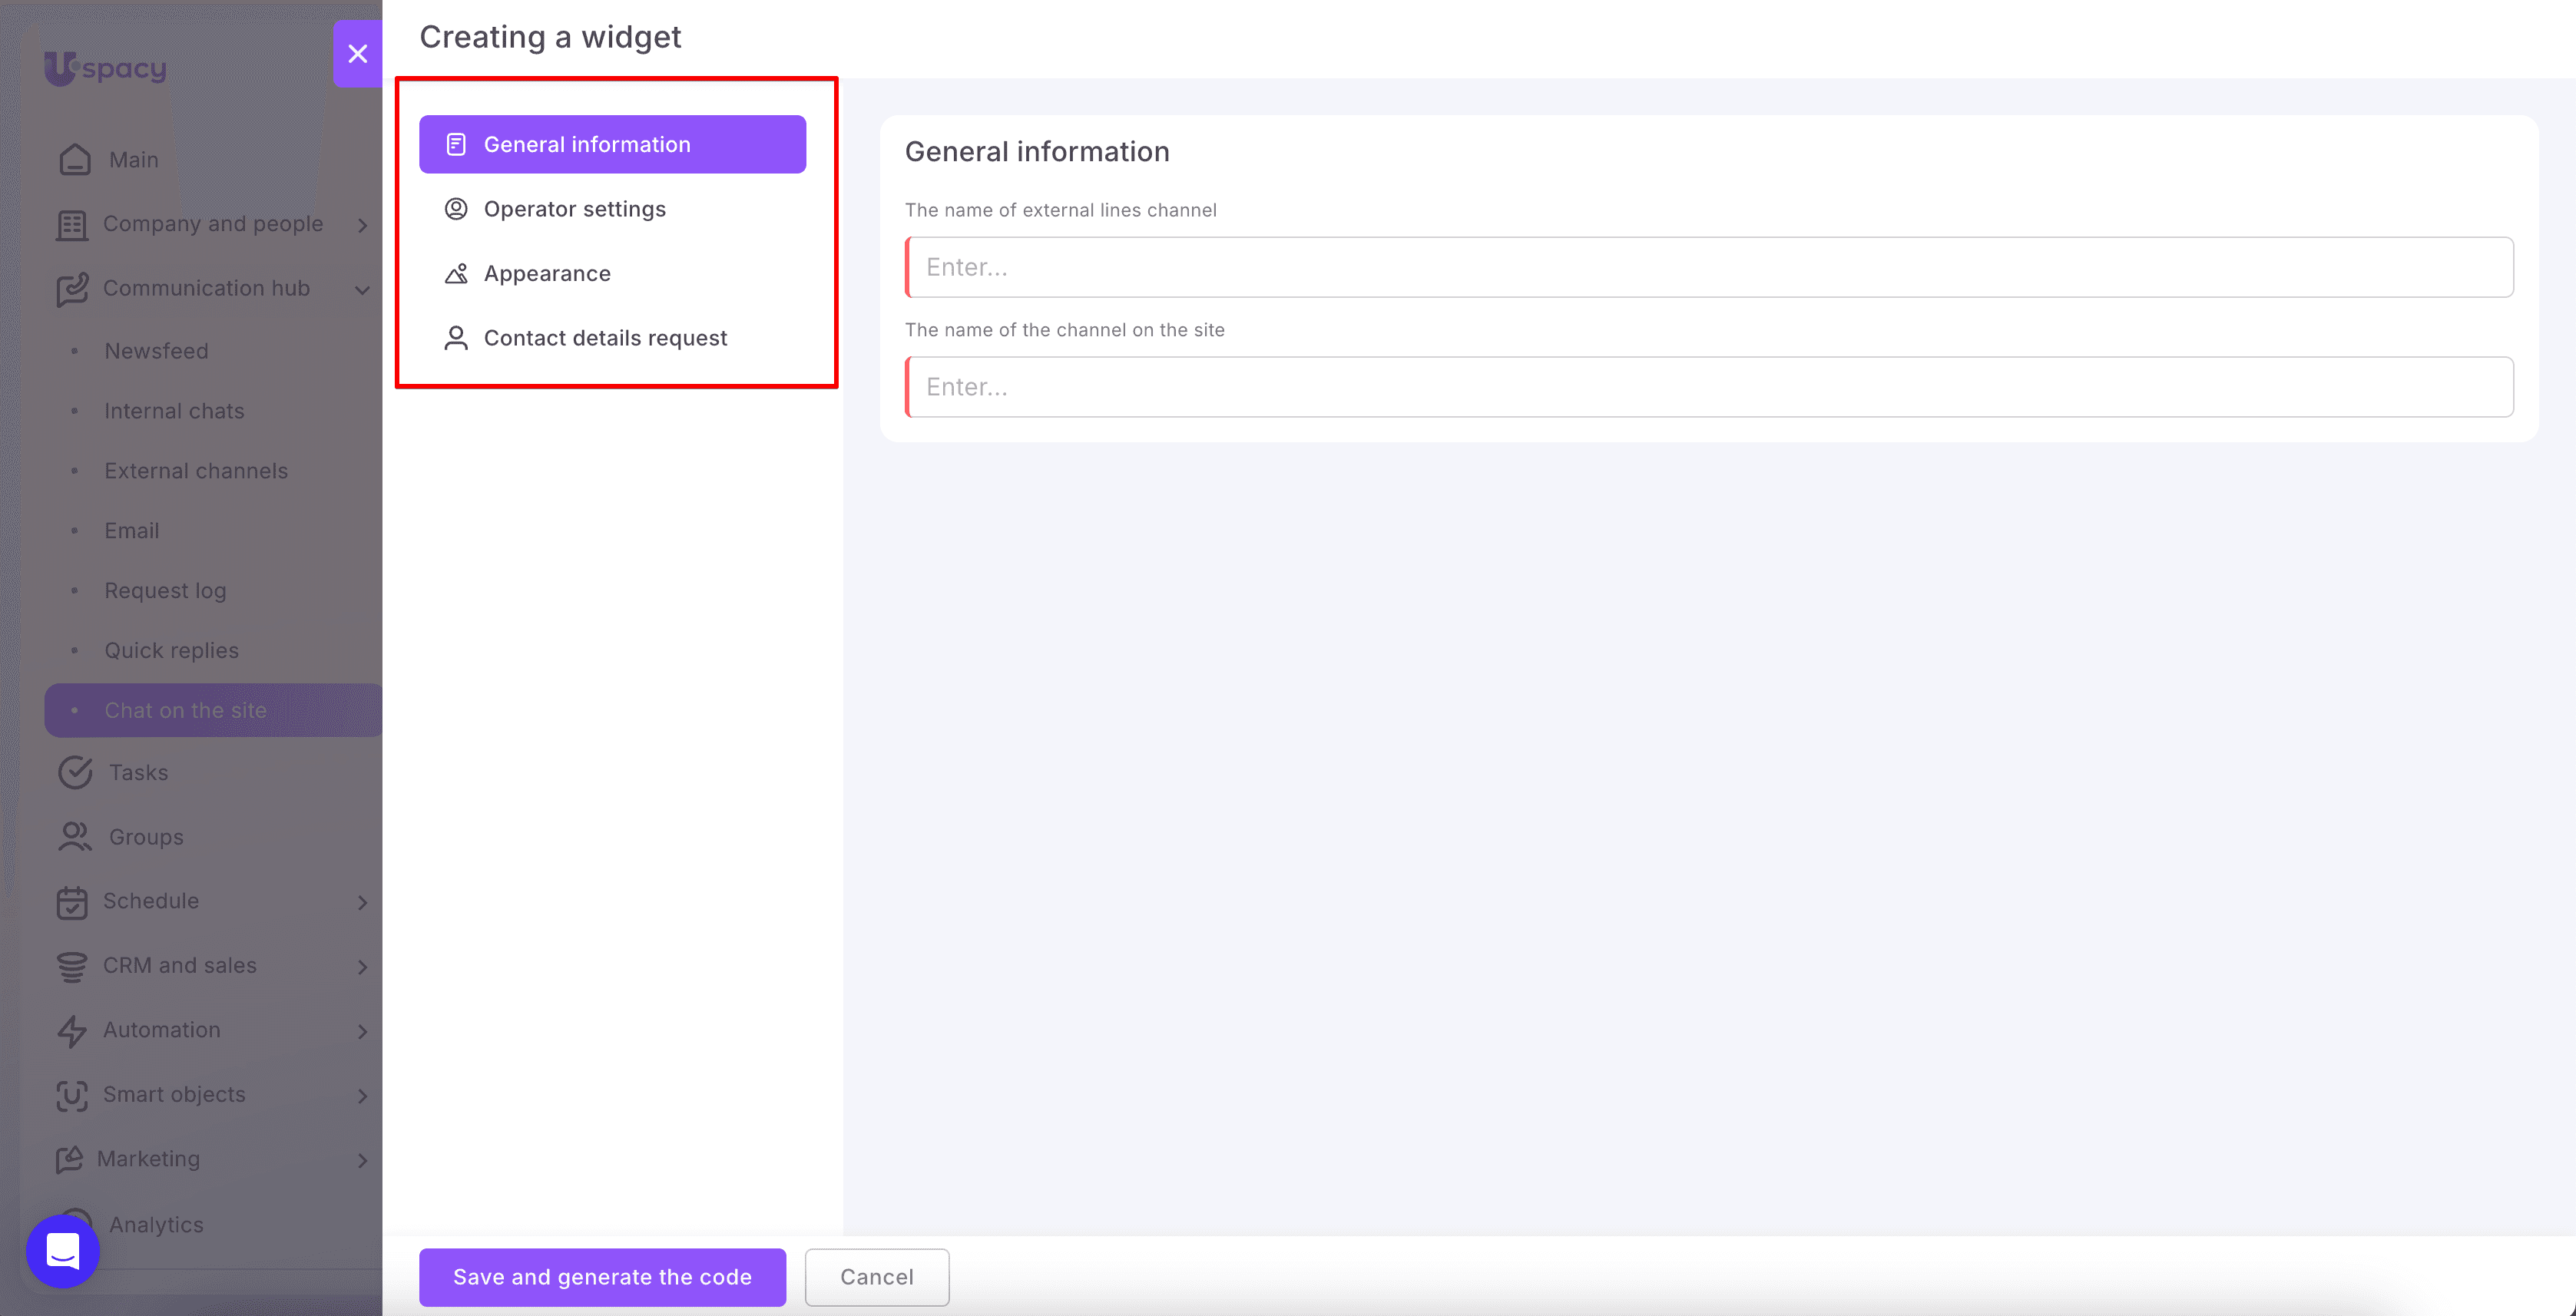
Task: Open Internal chats in the sidebar
Action: tap(175, 411)
